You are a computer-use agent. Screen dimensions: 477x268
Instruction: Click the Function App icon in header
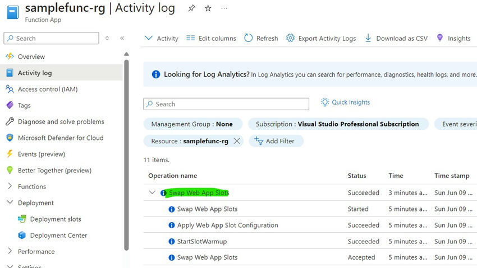click(12, 12)
